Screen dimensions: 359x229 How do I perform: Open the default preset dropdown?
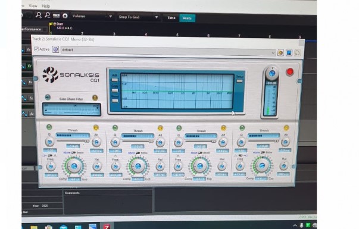coord(168,51)
